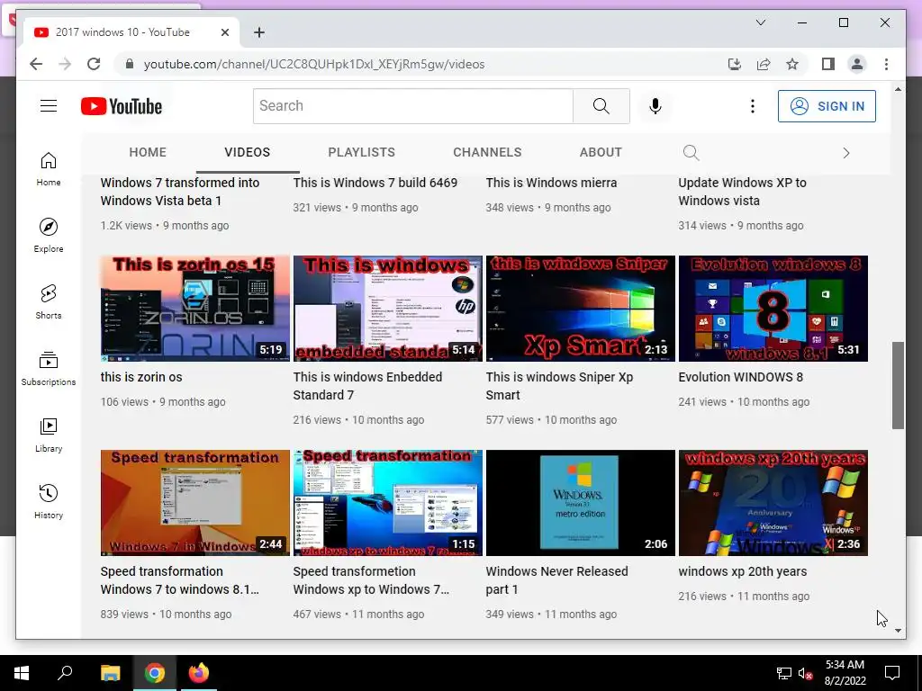Open Library in the sidebar
The width and height of the screenshot is (922, 691).
[x=49, y=435]
